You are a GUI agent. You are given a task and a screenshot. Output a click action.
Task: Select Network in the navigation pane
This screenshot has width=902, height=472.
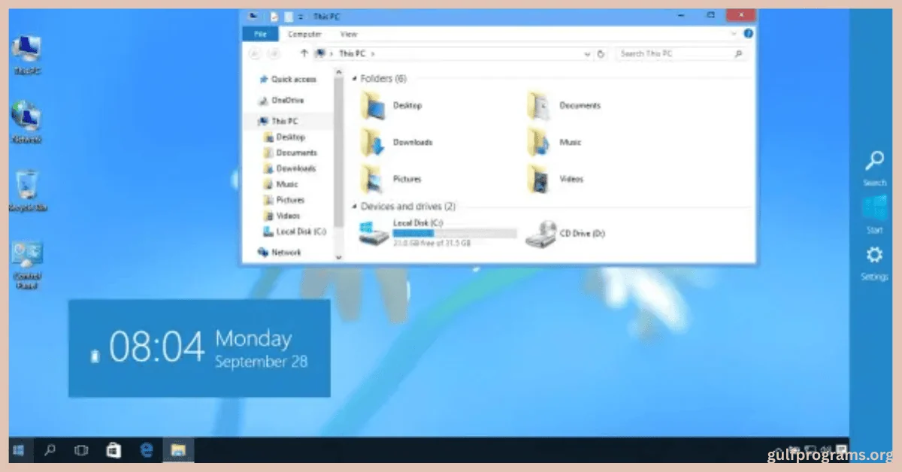(x=286, y=253)
